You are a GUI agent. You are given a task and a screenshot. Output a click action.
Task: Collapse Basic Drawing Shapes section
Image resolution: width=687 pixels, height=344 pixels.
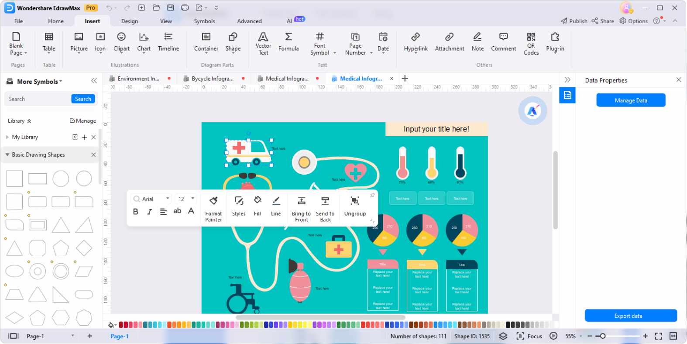click(x=7, y=155)
